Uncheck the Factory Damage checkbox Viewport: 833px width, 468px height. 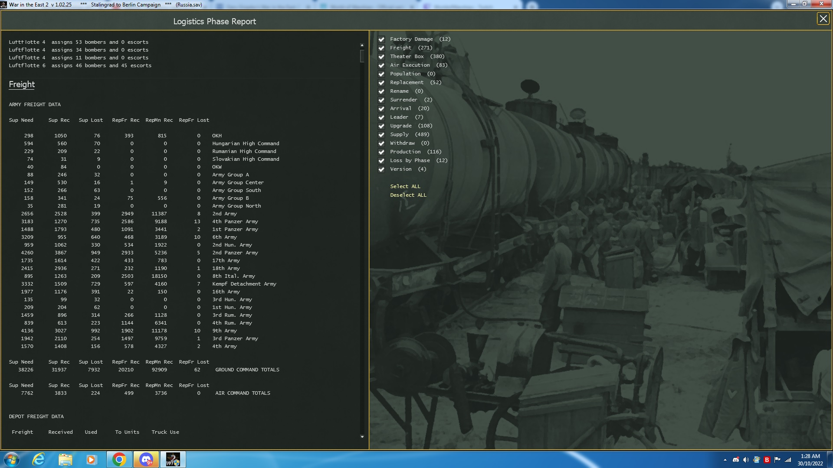(381, 39)
